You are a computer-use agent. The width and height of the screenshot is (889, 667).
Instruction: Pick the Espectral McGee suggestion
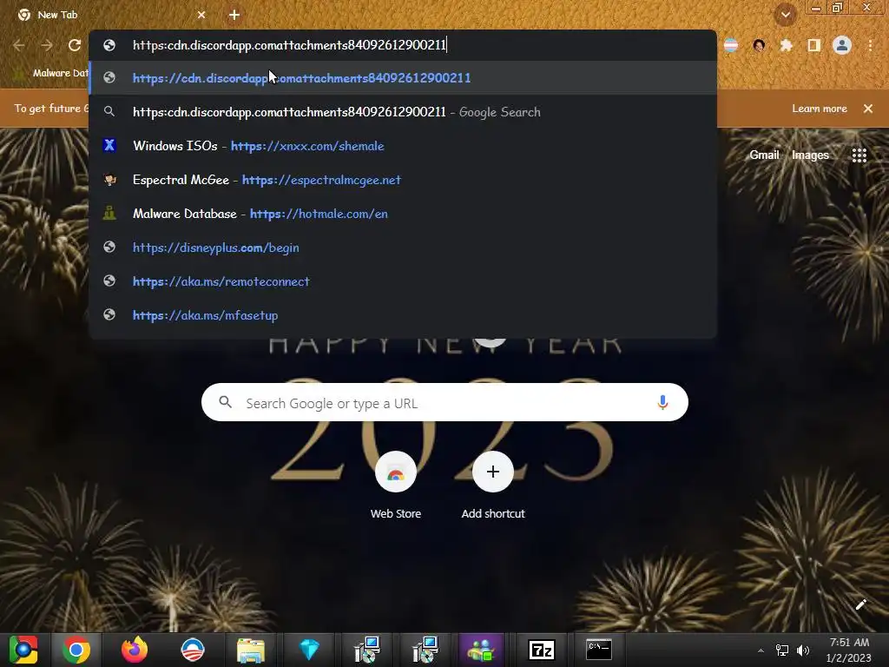pyautogui.click(x=403, y=180)
